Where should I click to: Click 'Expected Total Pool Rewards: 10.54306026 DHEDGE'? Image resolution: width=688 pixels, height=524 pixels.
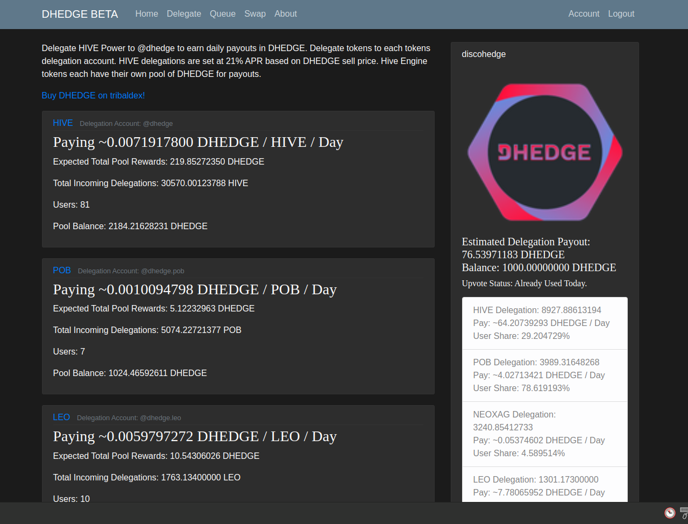(x=156, y=456)
